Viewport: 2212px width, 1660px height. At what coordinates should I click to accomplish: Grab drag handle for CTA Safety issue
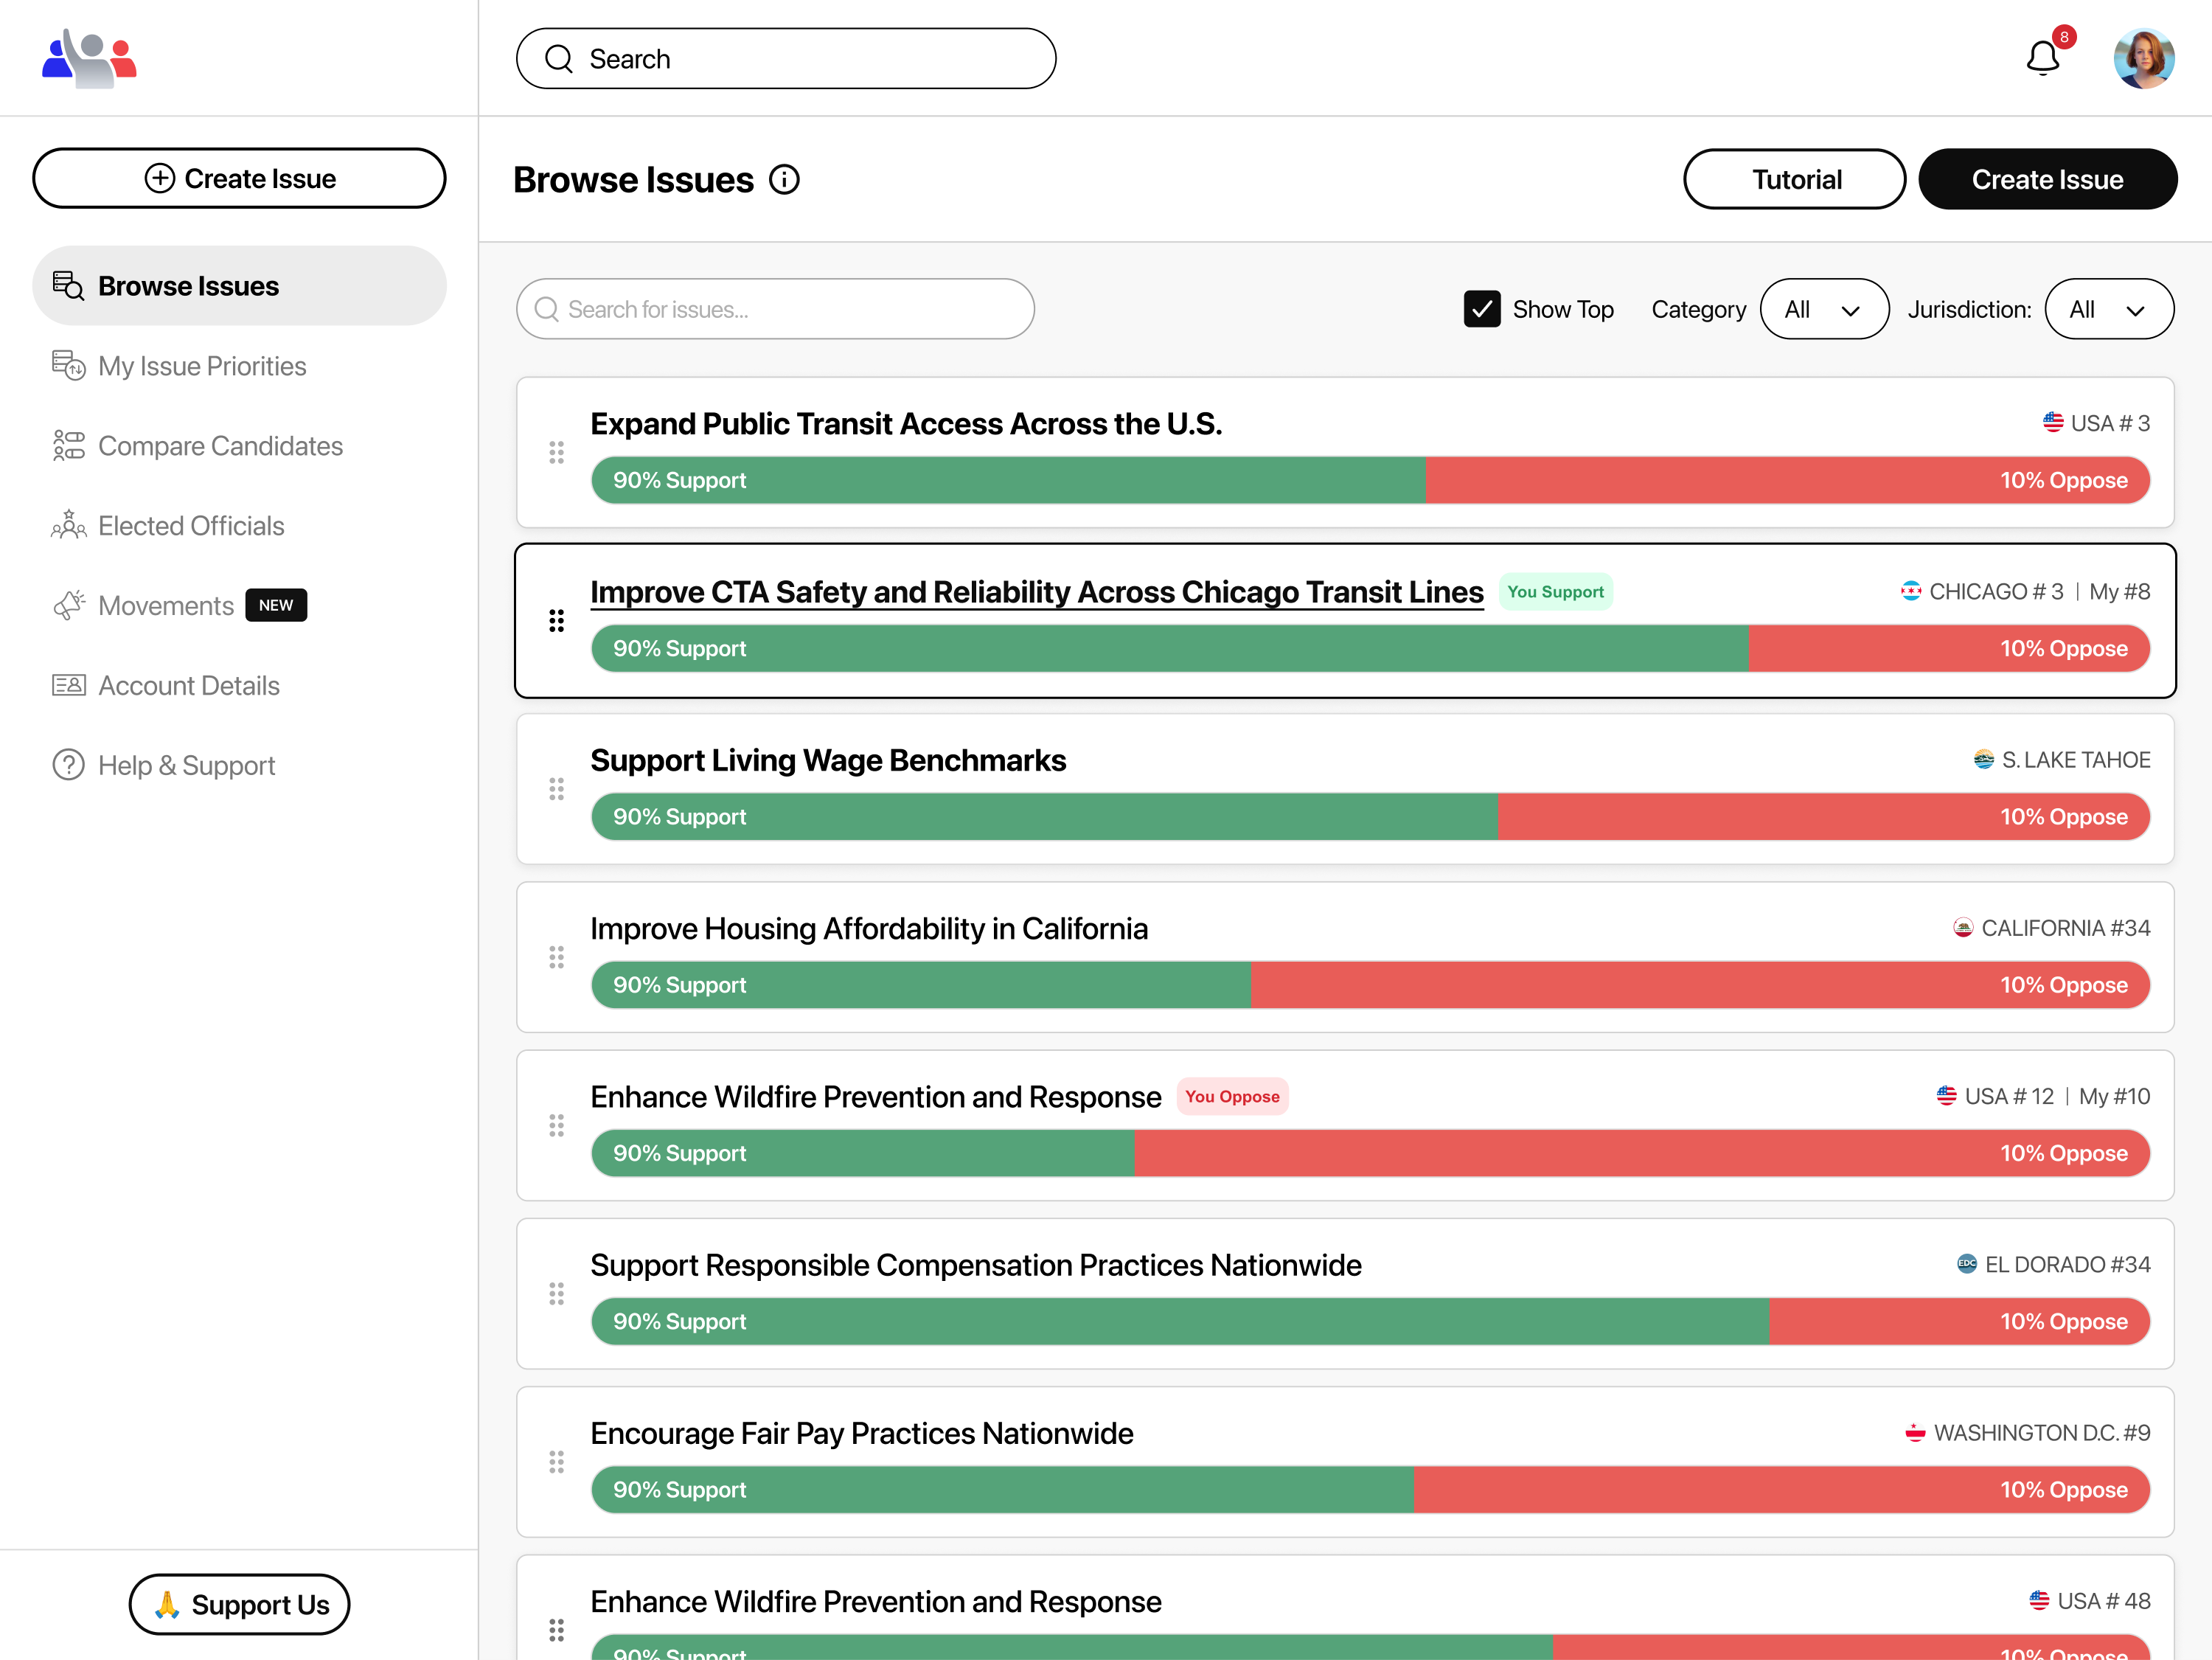tap(557, 621)
